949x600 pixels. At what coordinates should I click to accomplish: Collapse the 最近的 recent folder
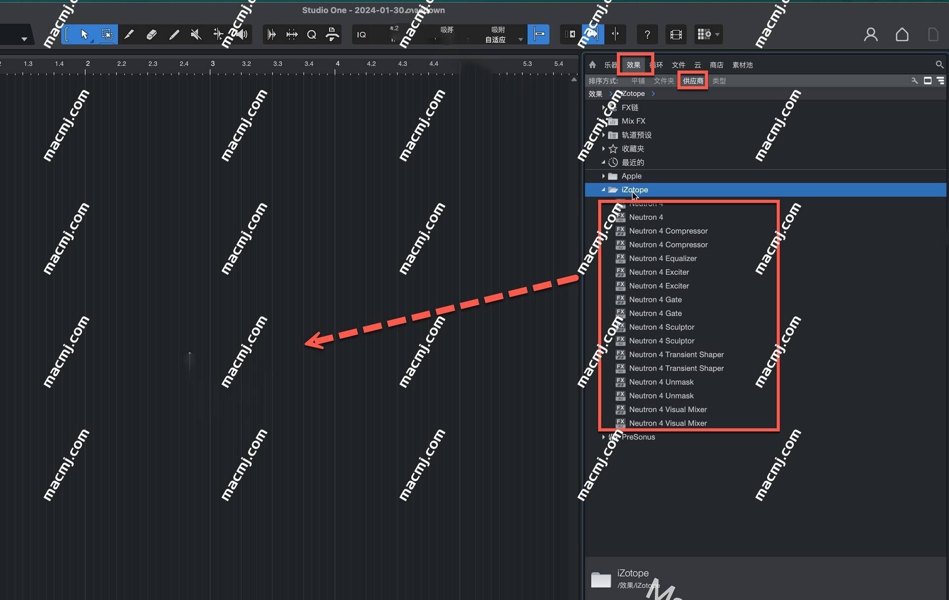click(604, 162)
